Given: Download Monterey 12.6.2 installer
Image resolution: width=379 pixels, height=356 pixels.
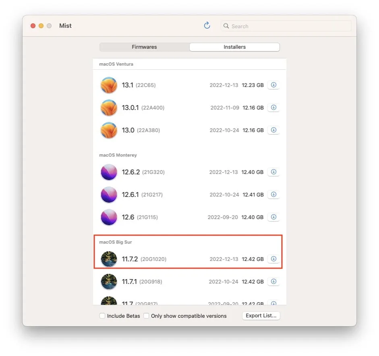Looking at the screenshot, I should click(x=273, y=172).
